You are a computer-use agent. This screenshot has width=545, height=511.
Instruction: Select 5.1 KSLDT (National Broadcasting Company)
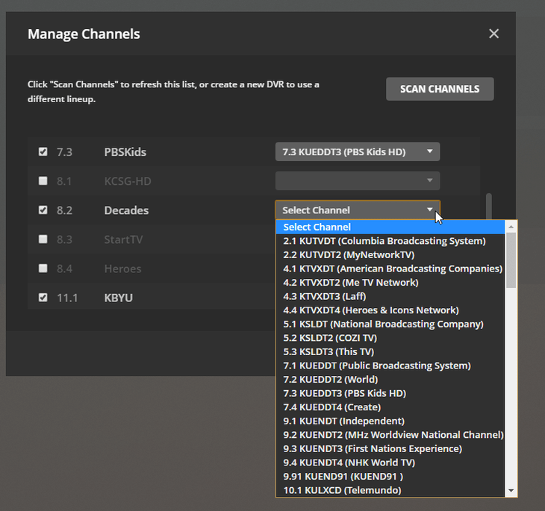390,324
